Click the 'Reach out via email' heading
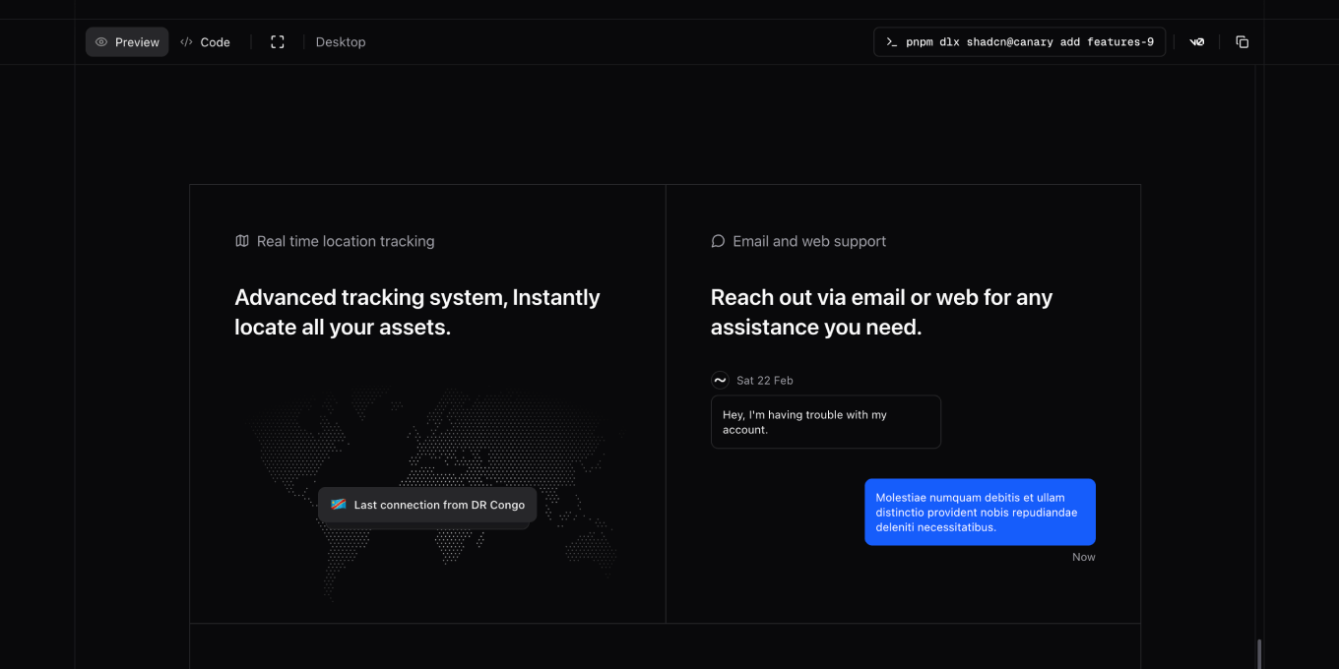This screenshot has height=669, width=1339. [881, 312]
